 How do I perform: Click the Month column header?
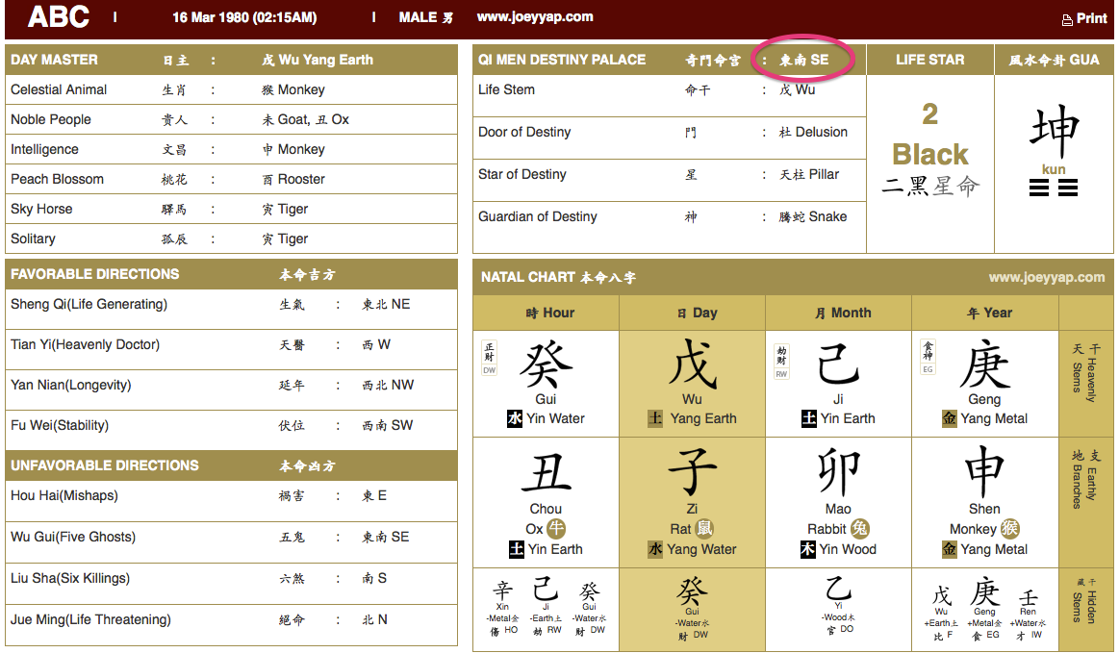[839, 313]
